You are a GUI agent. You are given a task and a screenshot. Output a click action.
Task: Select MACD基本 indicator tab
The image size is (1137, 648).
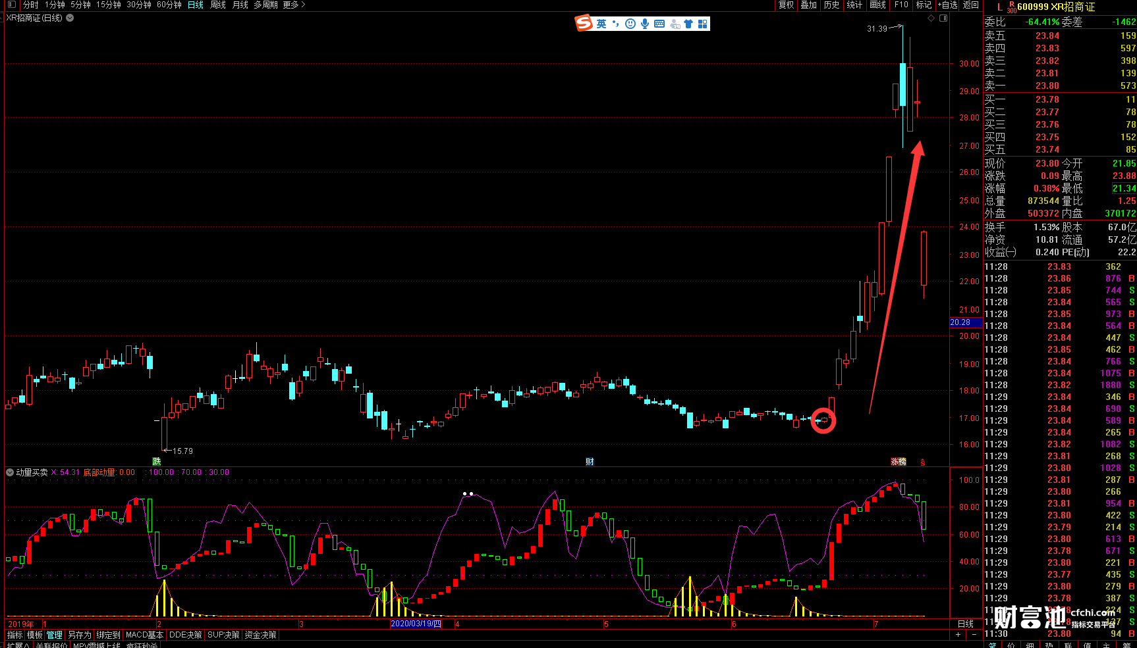(x=144, y=635)
